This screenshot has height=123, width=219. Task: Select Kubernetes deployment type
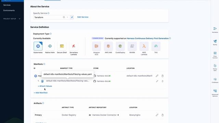(x=38, y=46)
